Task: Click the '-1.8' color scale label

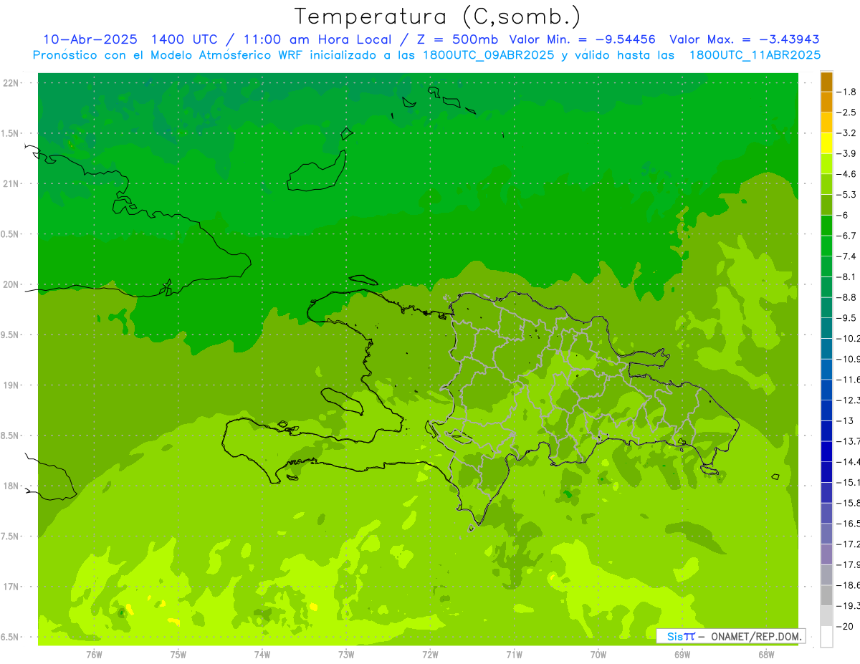Action: (847, 92)
